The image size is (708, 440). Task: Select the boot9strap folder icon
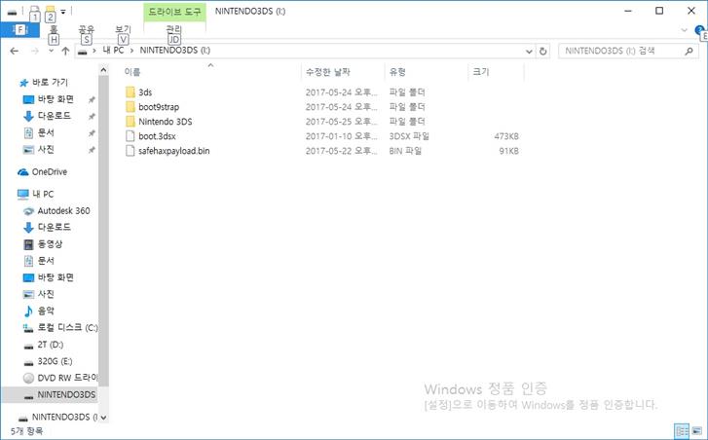[x=130, y=107]
